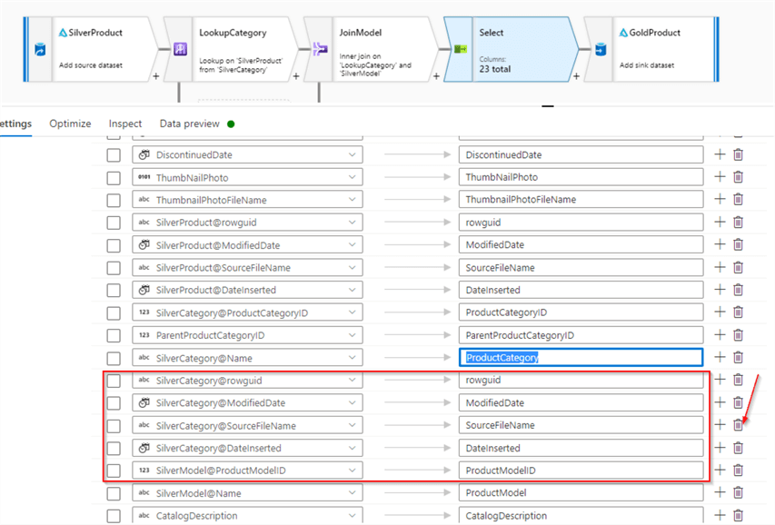Delete the SilverCategory@SourceFileName mapping via trash icon
The width and height of the screenshot is (775, 525).
[x=738, y=425]
